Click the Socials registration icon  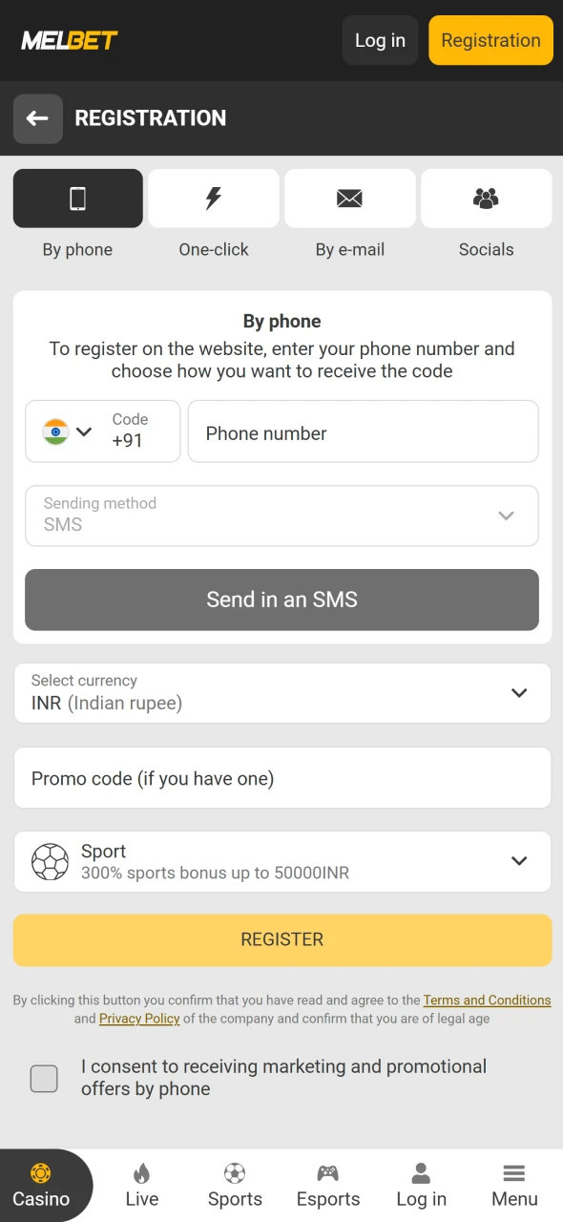point(486,197)
